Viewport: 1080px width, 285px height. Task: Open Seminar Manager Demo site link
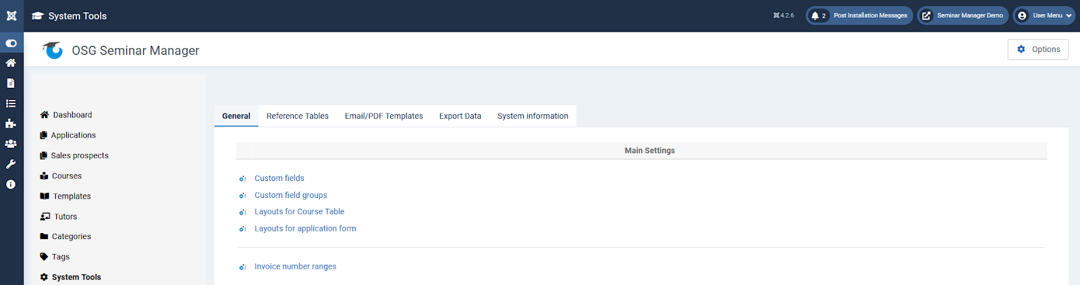point(970,16)
